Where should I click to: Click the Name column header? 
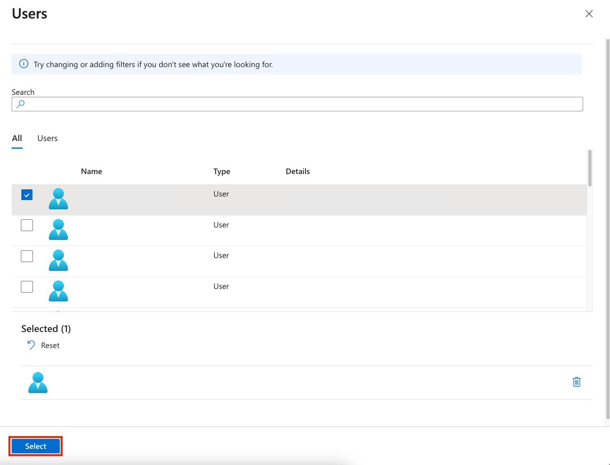(92, 171)
